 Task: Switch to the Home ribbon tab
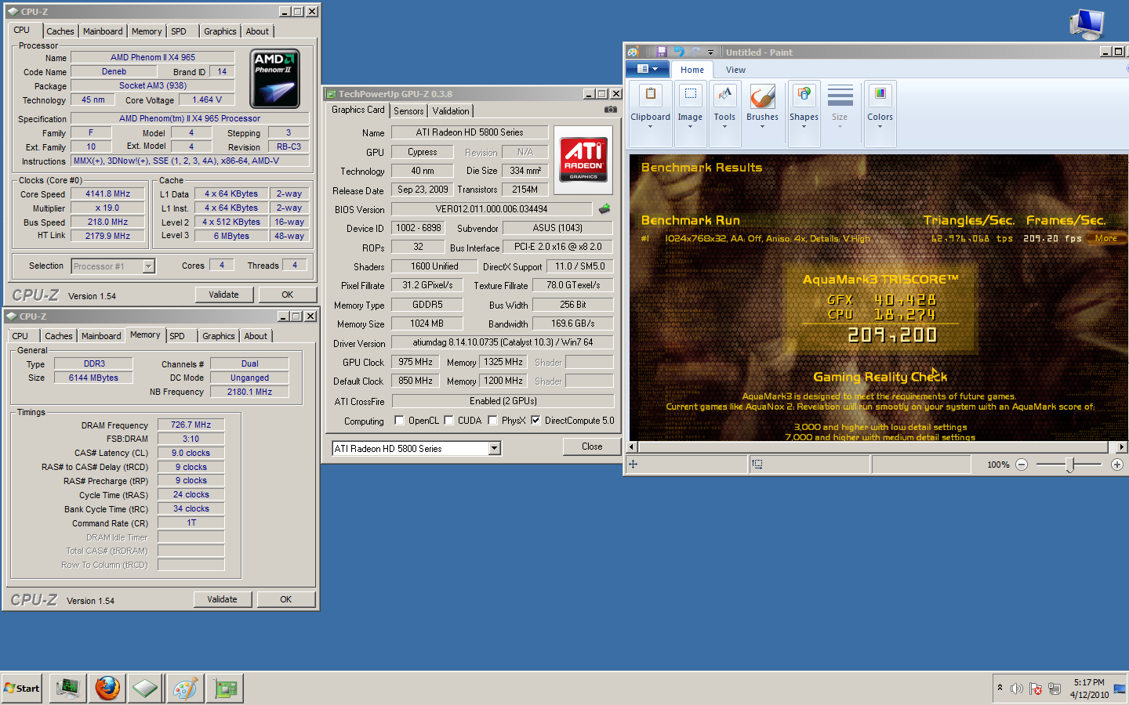(x=692, y=70)
